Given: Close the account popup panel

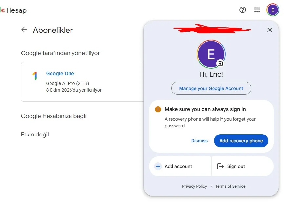Looking at the screenshot, I should [270, 30].
